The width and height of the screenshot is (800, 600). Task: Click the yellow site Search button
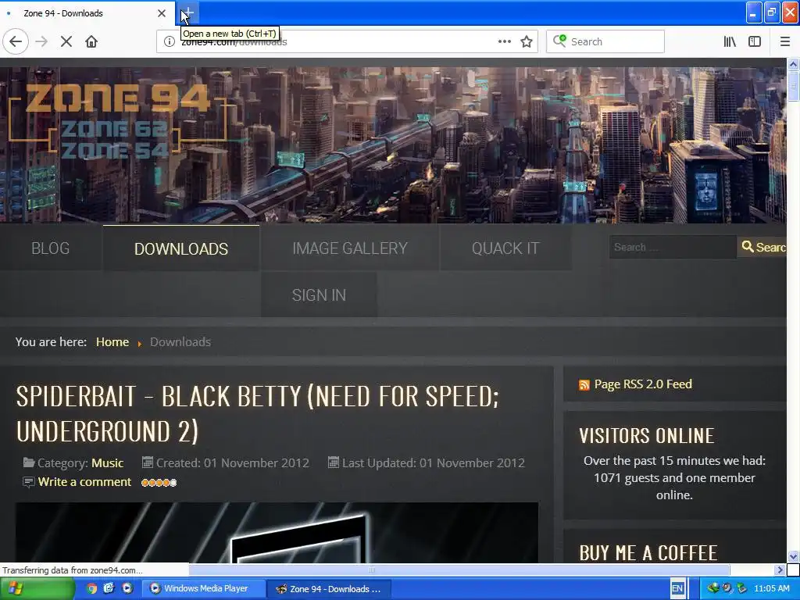762,247
